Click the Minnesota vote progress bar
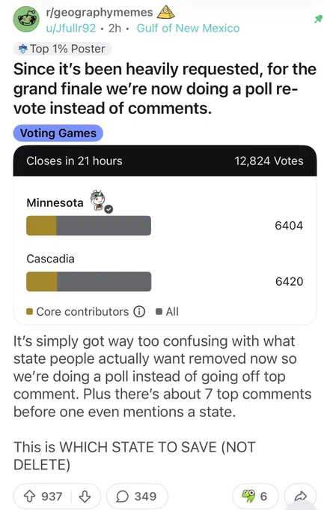This screenshot has width=330, height=510. [x=88, y=226]
